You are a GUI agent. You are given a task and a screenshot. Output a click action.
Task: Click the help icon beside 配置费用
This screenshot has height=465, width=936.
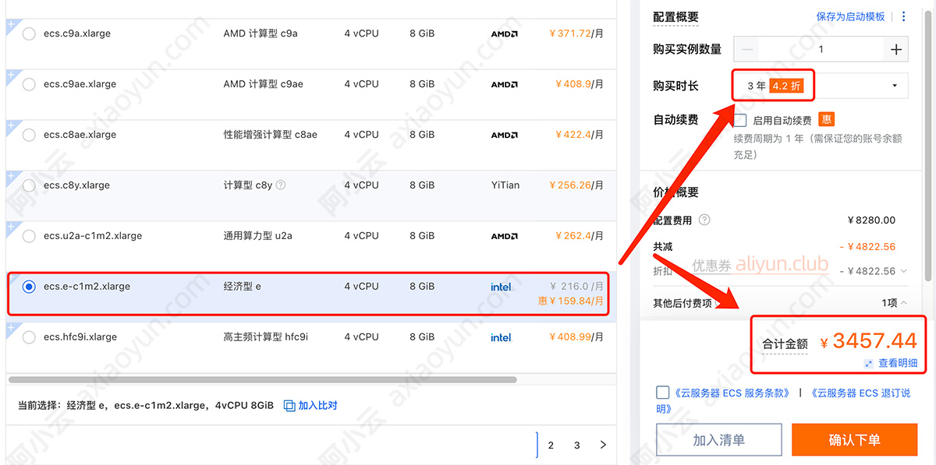(704, 220)
